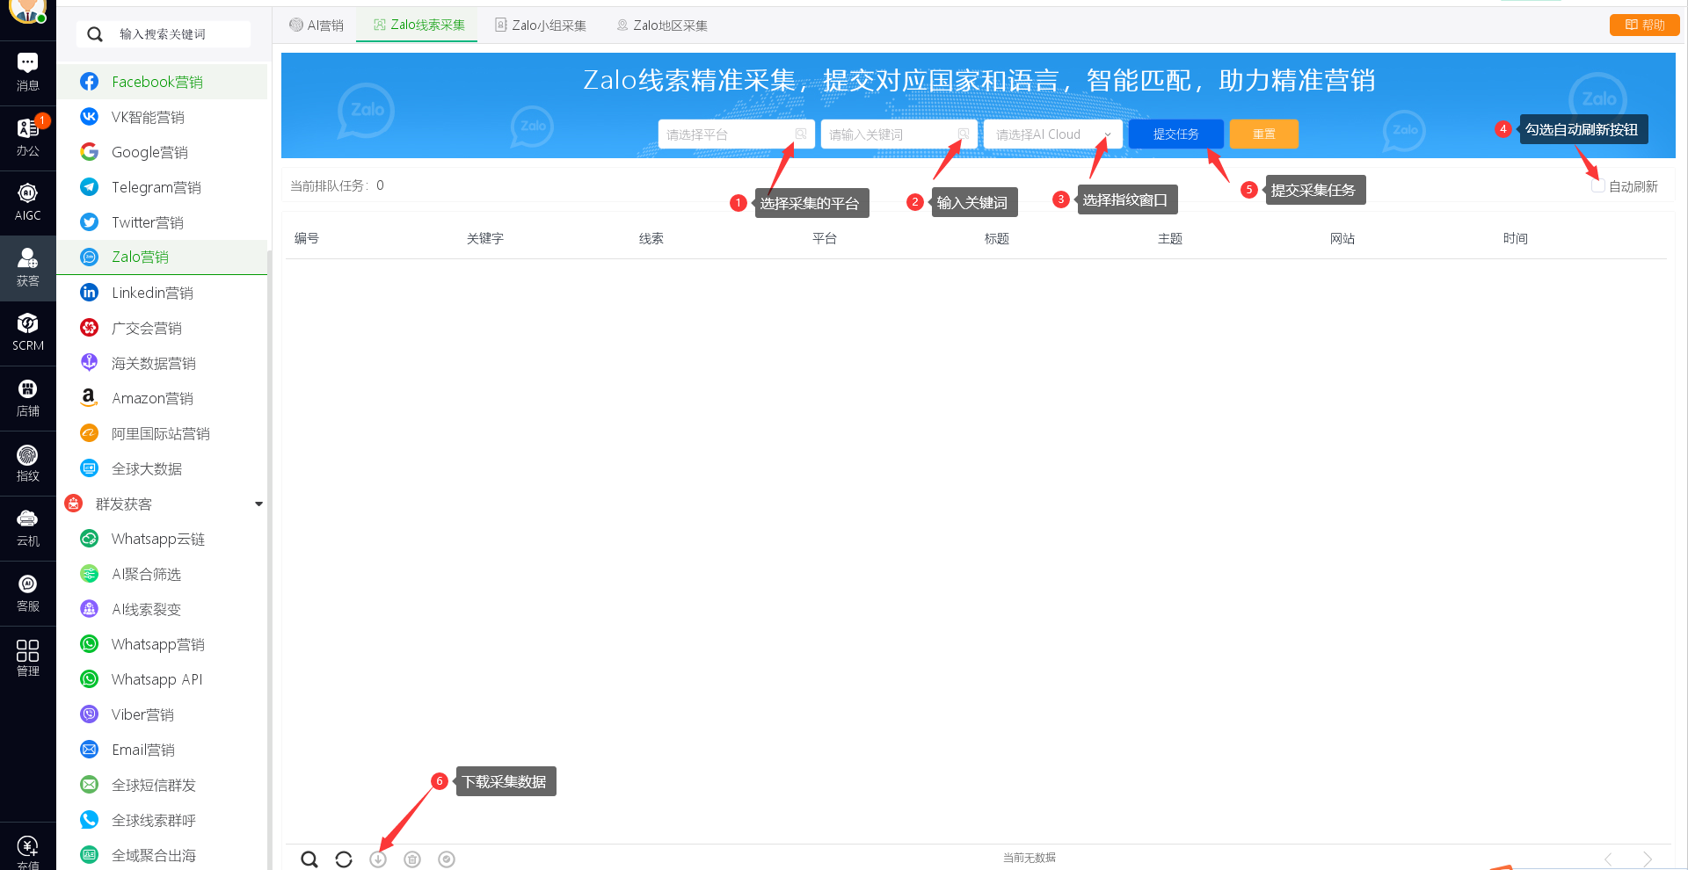Click the 关键字 column header
The height and width of the screenshot is (870, 1688).
tap(485, 239)
